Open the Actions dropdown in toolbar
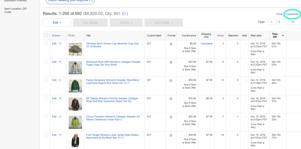The image size is (301, 149). pyautogui.click(x=126, y=23)
